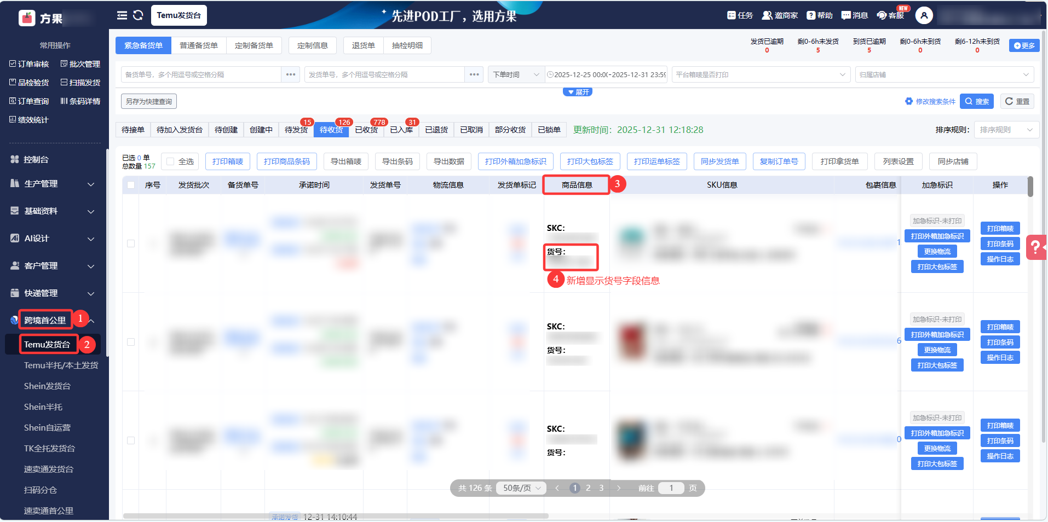Tick the checkbox of the first order row
Viewport: 1048px width, 522px height.
131,243
